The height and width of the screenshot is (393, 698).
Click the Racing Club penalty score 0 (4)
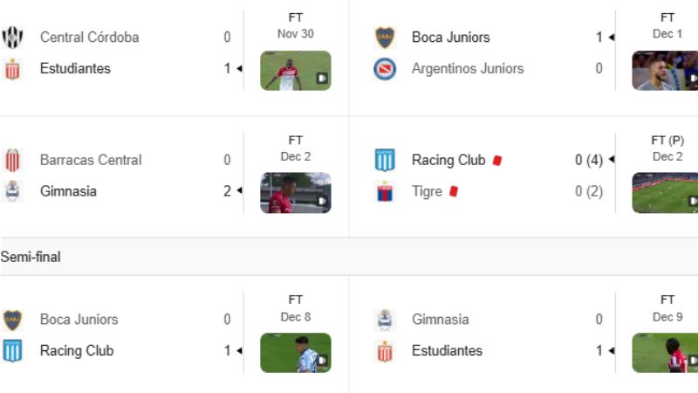[x=589, y=160]
